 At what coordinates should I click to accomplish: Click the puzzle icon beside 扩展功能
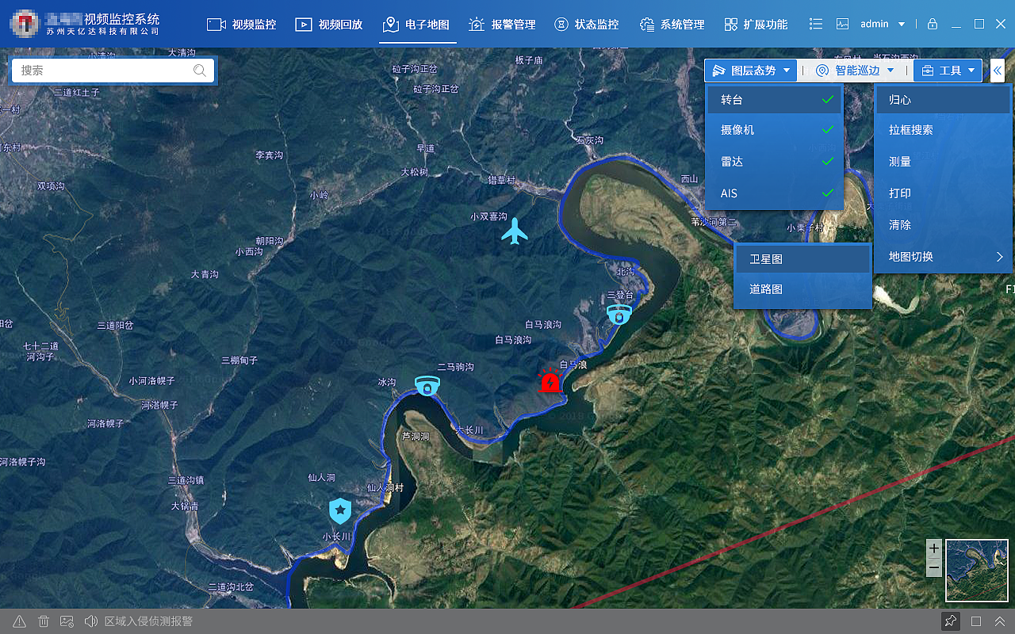(x=731, y=25)
